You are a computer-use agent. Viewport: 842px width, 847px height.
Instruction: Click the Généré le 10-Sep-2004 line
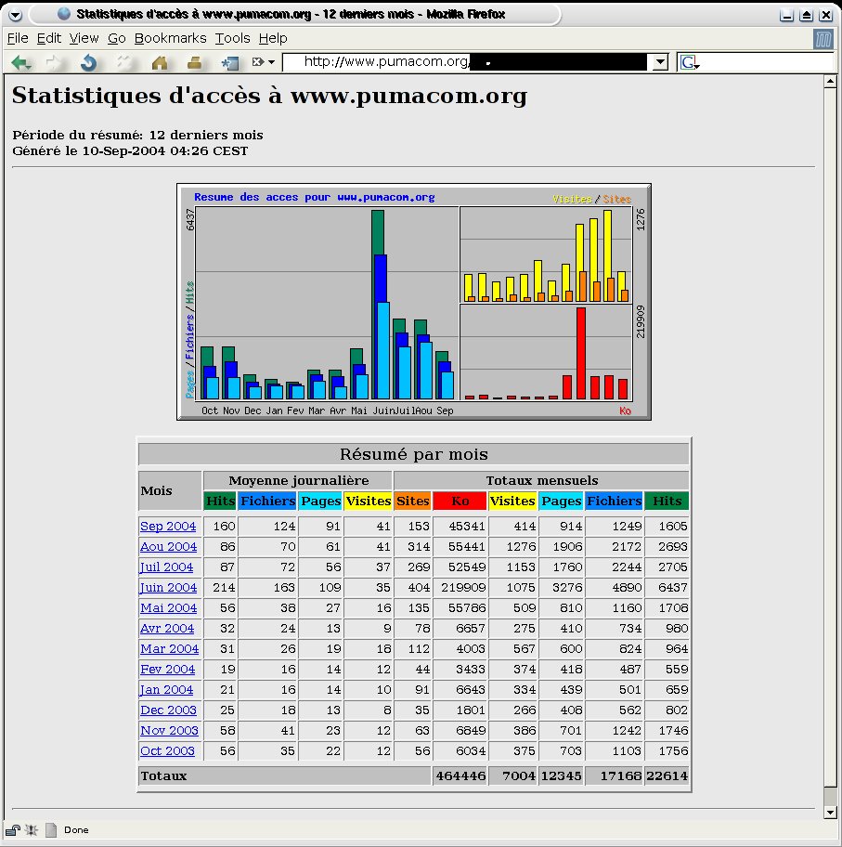pos(130,150)
